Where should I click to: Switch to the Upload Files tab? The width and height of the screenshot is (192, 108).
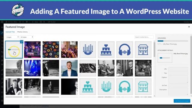pos(10,32)
